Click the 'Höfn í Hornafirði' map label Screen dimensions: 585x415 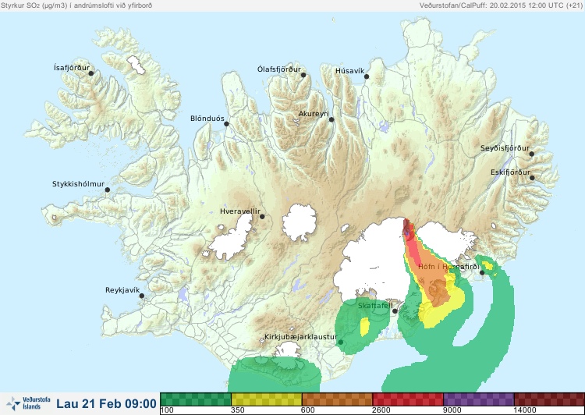coord(448,267)
